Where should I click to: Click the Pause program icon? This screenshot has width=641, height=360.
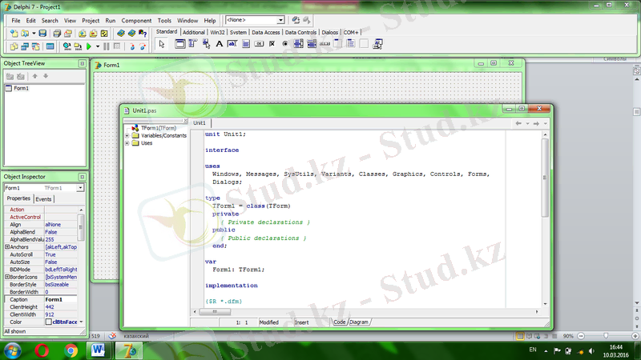(x=106, y=46)
